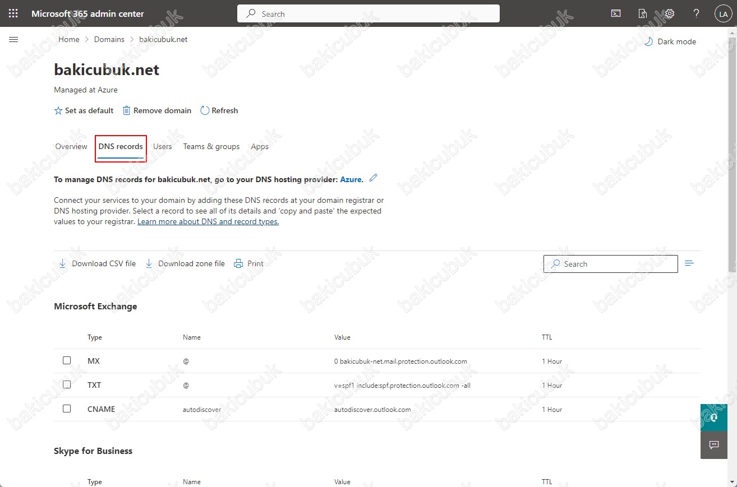737x487 pixels.
Task: Go to Home breadcrumb
Action: [x=69, y=39]
